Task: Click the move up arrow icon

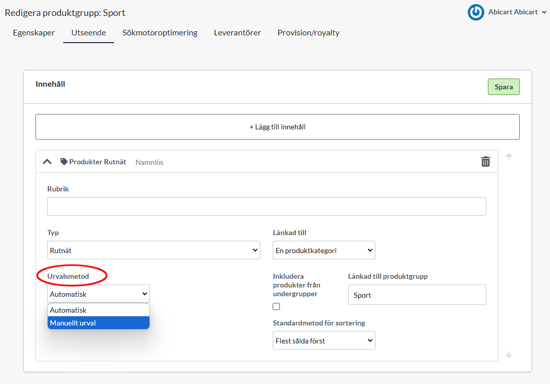Action: [509, 157]
